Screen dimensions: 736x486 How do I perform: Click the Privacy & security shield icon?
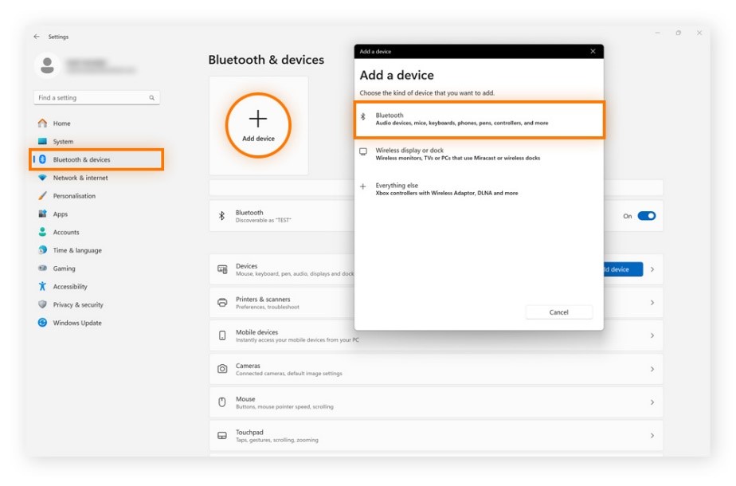[42, 304]
